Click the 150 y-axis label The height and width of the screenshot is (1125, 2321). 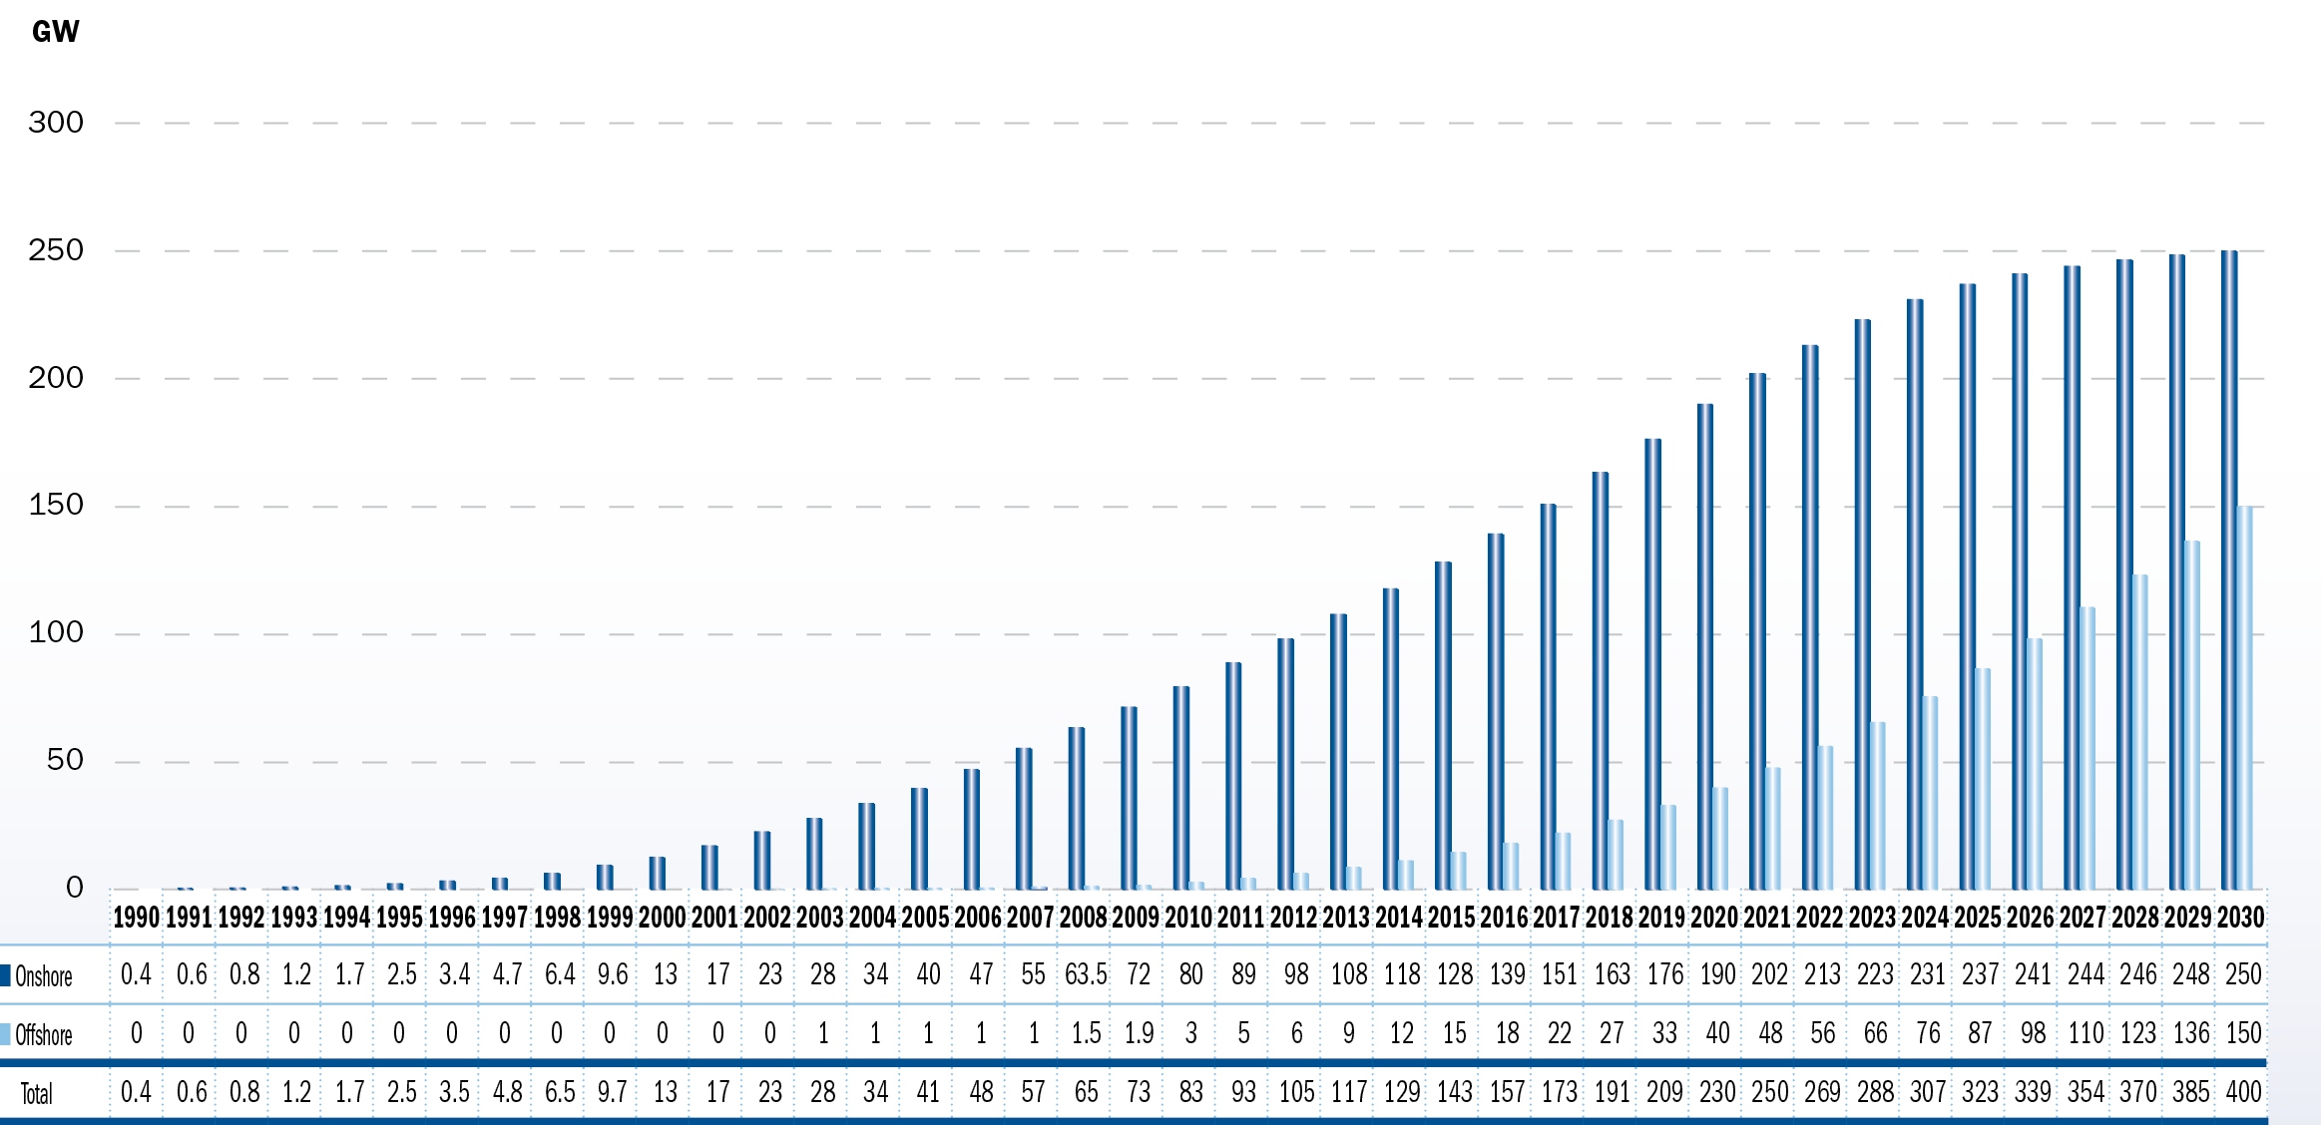[x=56, y=505]
